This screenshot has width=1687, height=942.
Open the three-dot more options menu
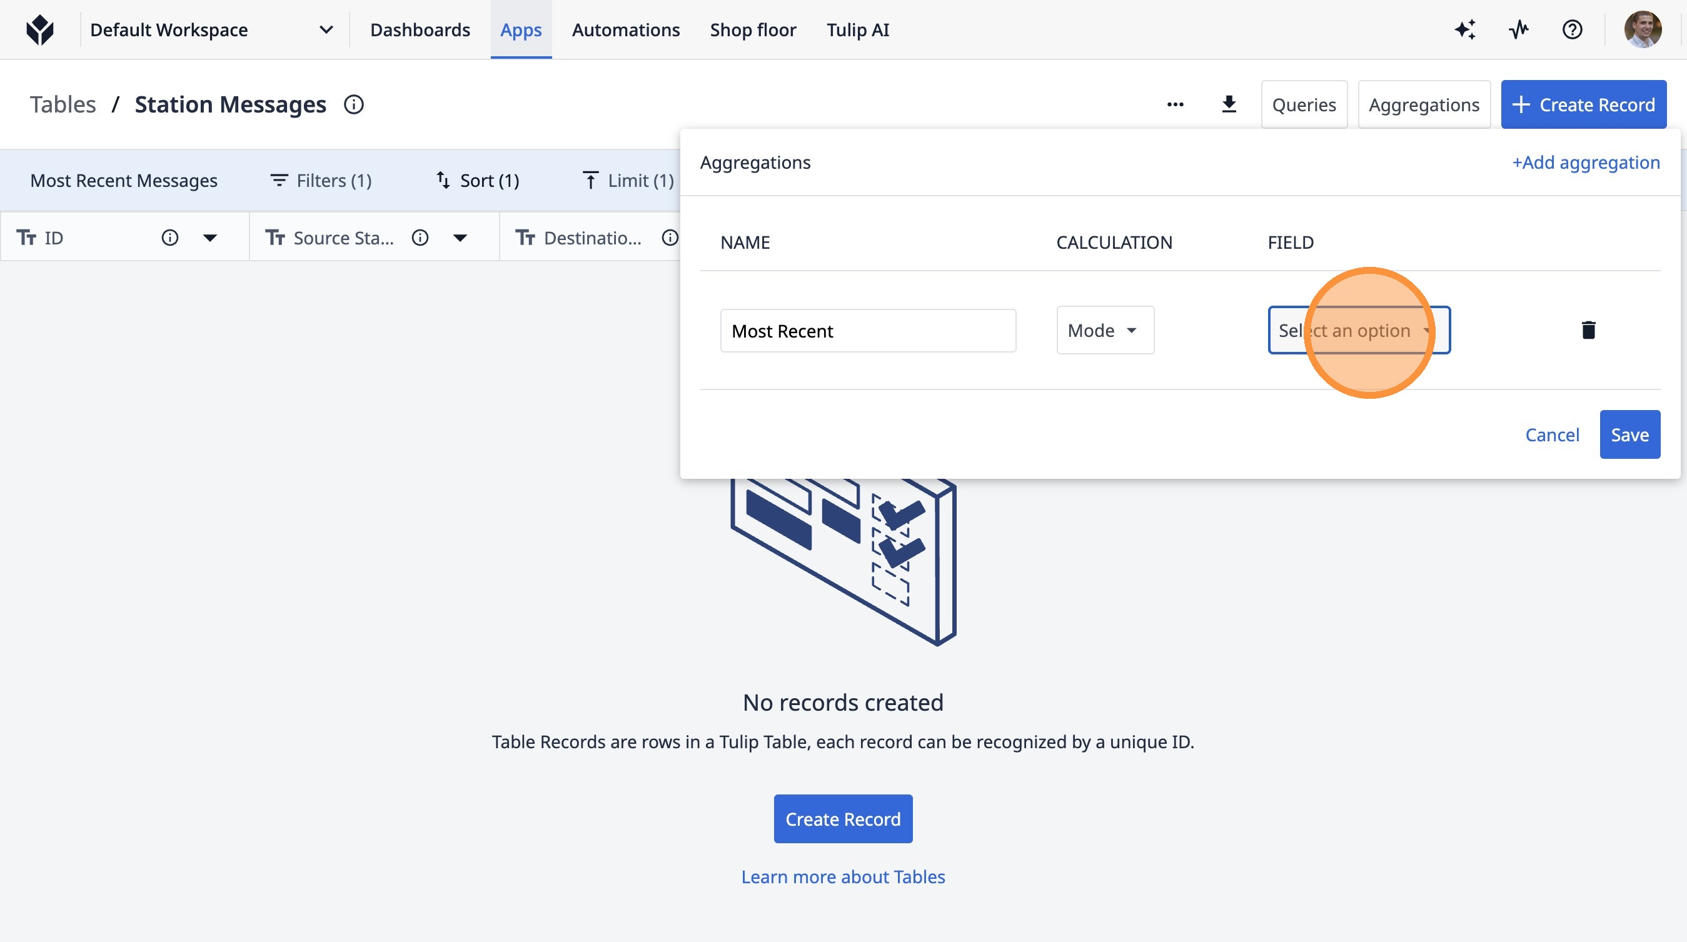(1175, 104)
